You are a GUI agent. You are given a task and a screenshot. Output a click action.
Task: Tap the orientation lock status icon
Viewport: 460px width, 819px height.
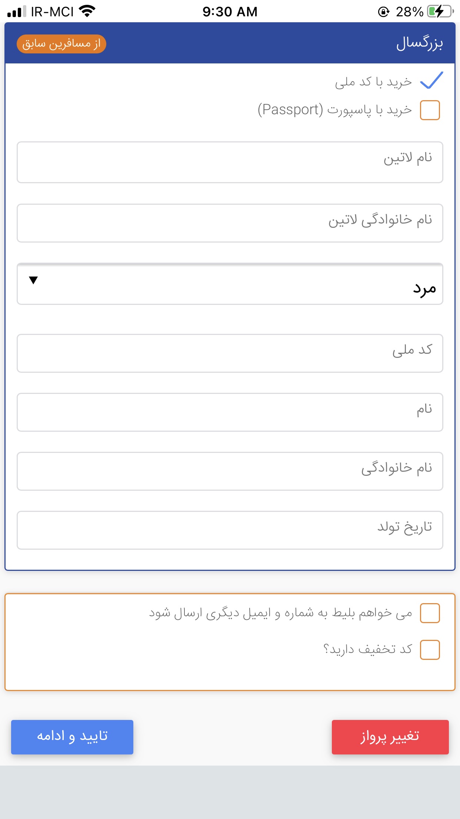click(384, 12)
